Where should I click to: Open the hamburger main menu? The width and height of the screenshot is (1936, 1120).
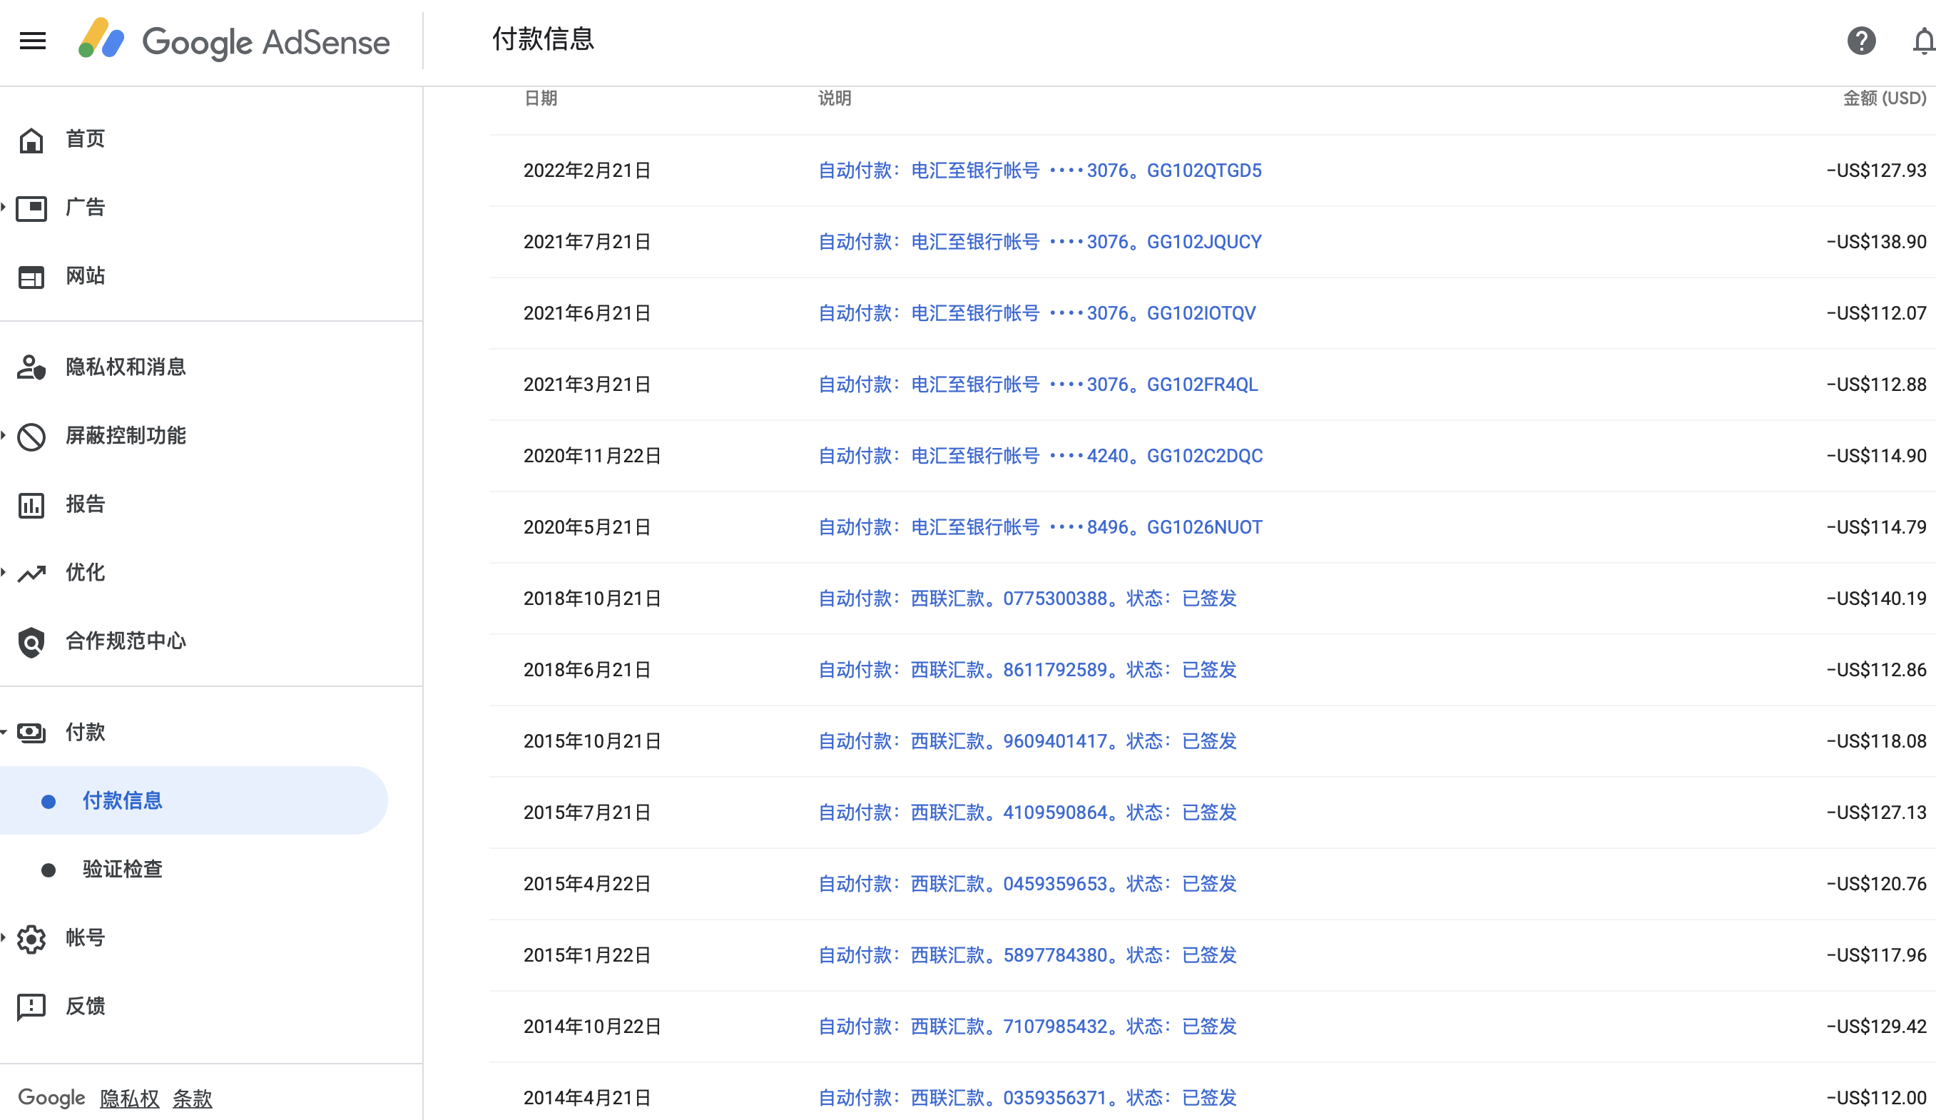coord(32,41)
